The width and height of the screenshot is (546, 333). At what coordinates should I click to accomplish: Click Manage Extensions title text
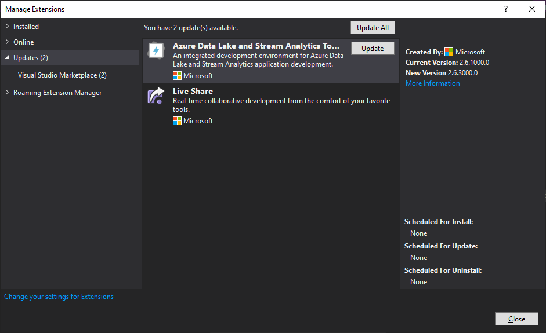(35, 9)
